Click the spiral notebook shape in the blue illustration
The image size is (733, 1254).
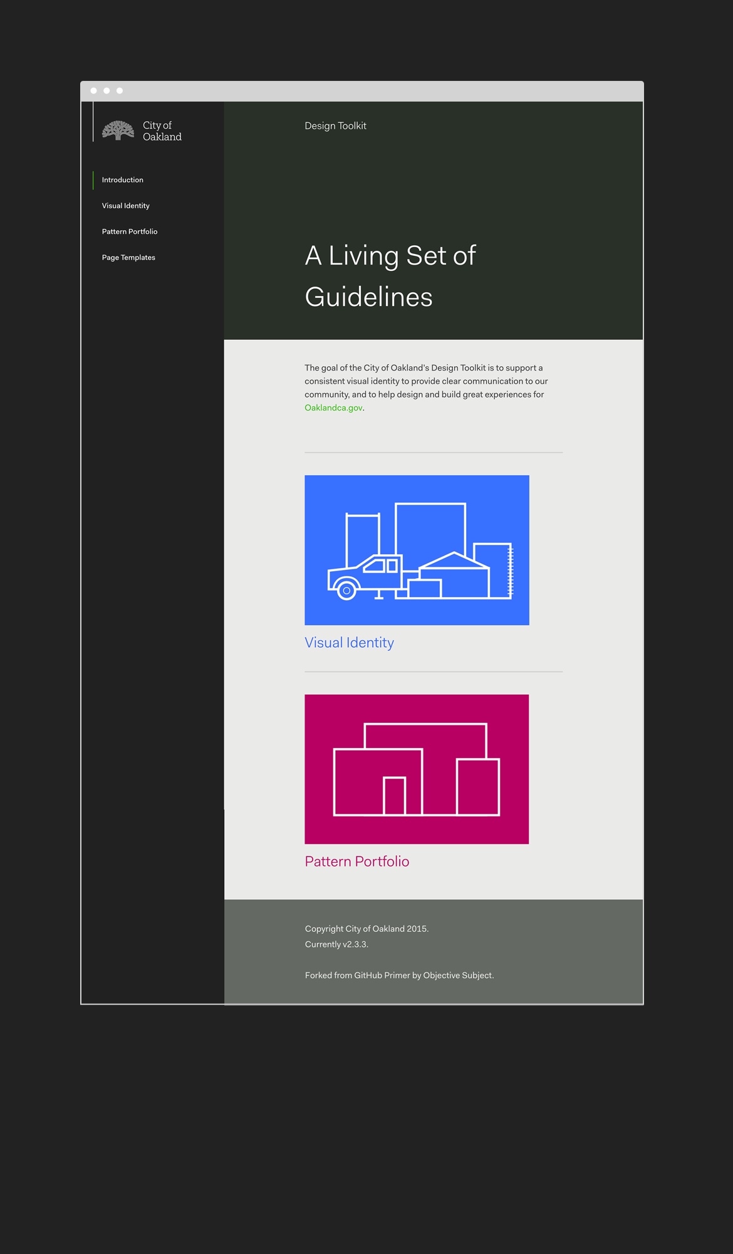[x=495, y=569]
